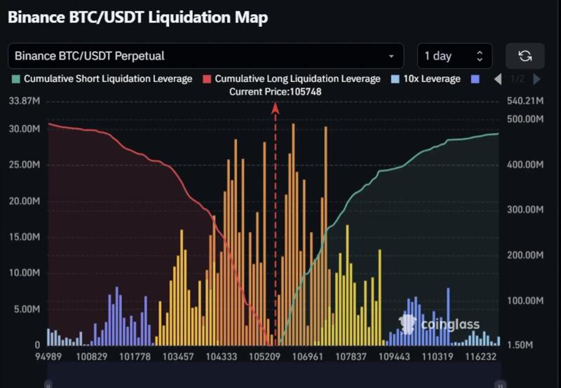The height and width of the screenshot is (388, 561).
Task: Toggle the 10x Leverage legend item
Action: point(426,79)
